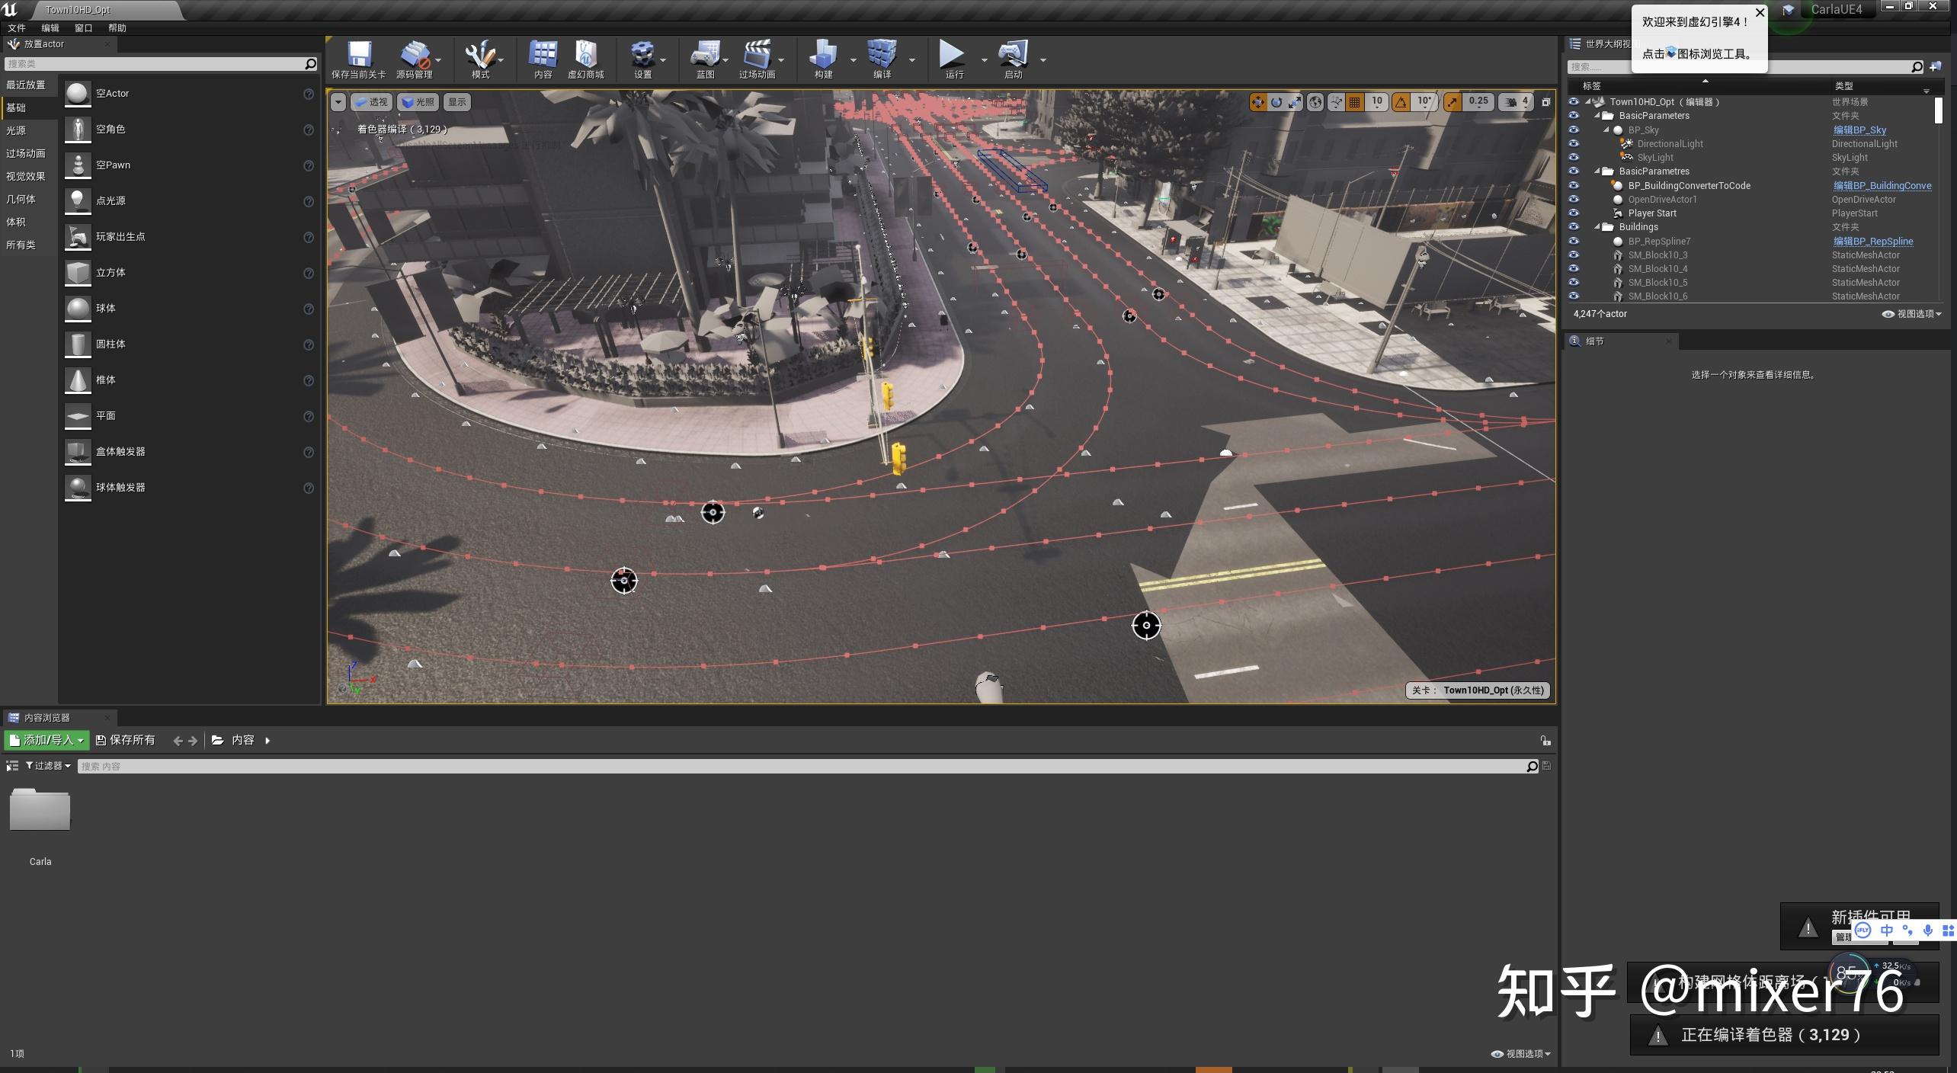Click the 透视 perspective view button
This screenshot has width=1957, height=1073.
point(371,102)
